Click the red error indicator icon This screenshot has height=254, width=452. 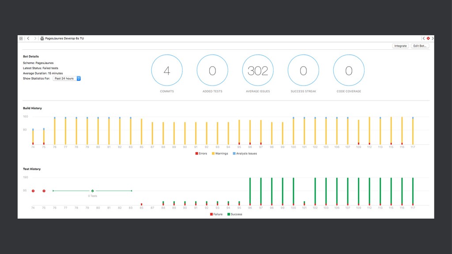click(x=428, y=38)
